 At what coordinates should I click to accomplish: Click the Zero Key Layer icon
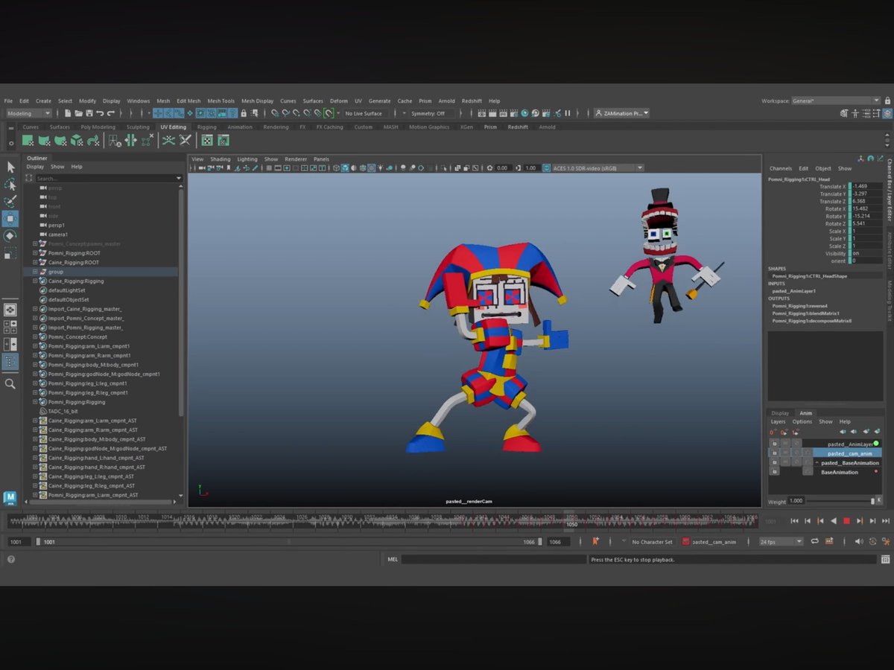point(773,432)
